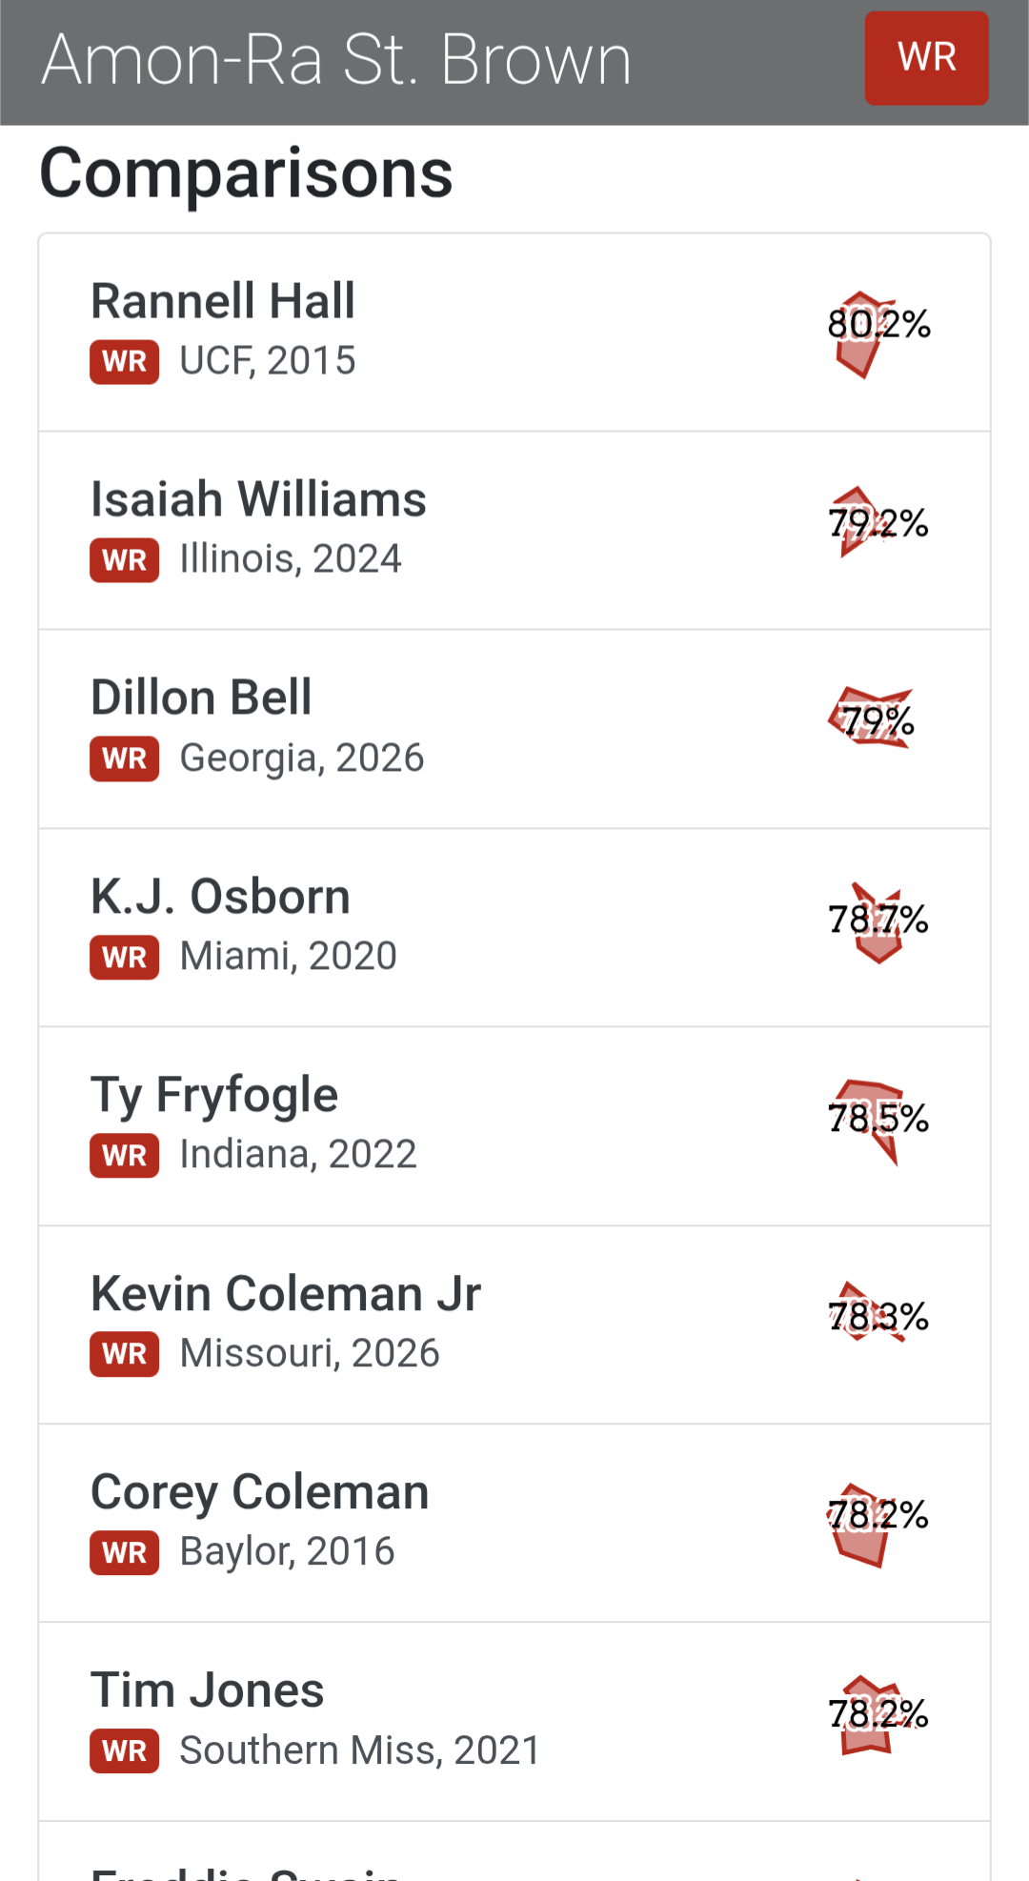Open Corey Coleman's 78.2% similarity chart icon
Viewport: 1029px width, 1881px height.
[x=869, y=1521]
